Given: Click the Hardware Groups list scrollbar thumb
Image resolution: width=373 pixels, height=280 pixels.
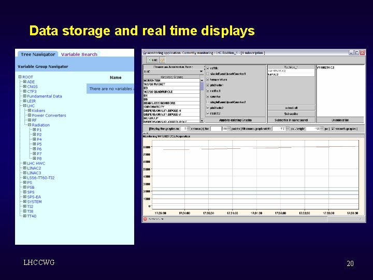Looking at the screenshot, I should [x=202, y=86].
